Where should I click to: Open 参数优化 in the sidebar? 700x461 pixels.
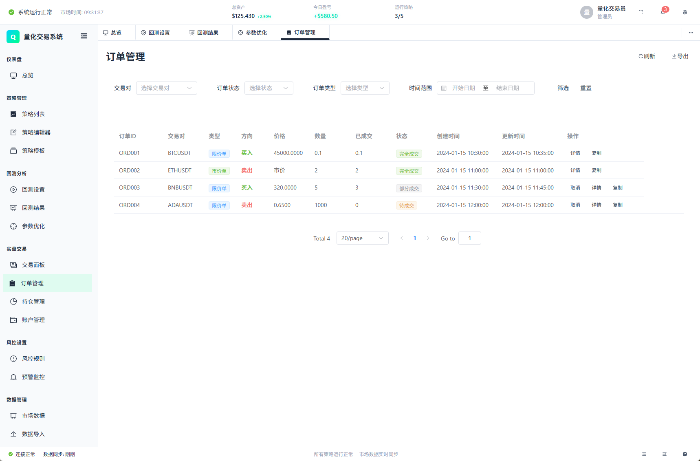48,226
